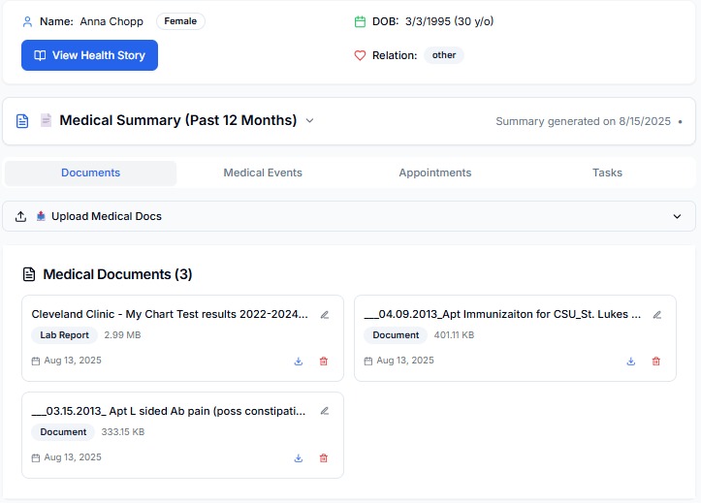This screenshot has width=701, height=503.
Task: Expand the Upload Medical Docs section chevron
Action: 677,216
